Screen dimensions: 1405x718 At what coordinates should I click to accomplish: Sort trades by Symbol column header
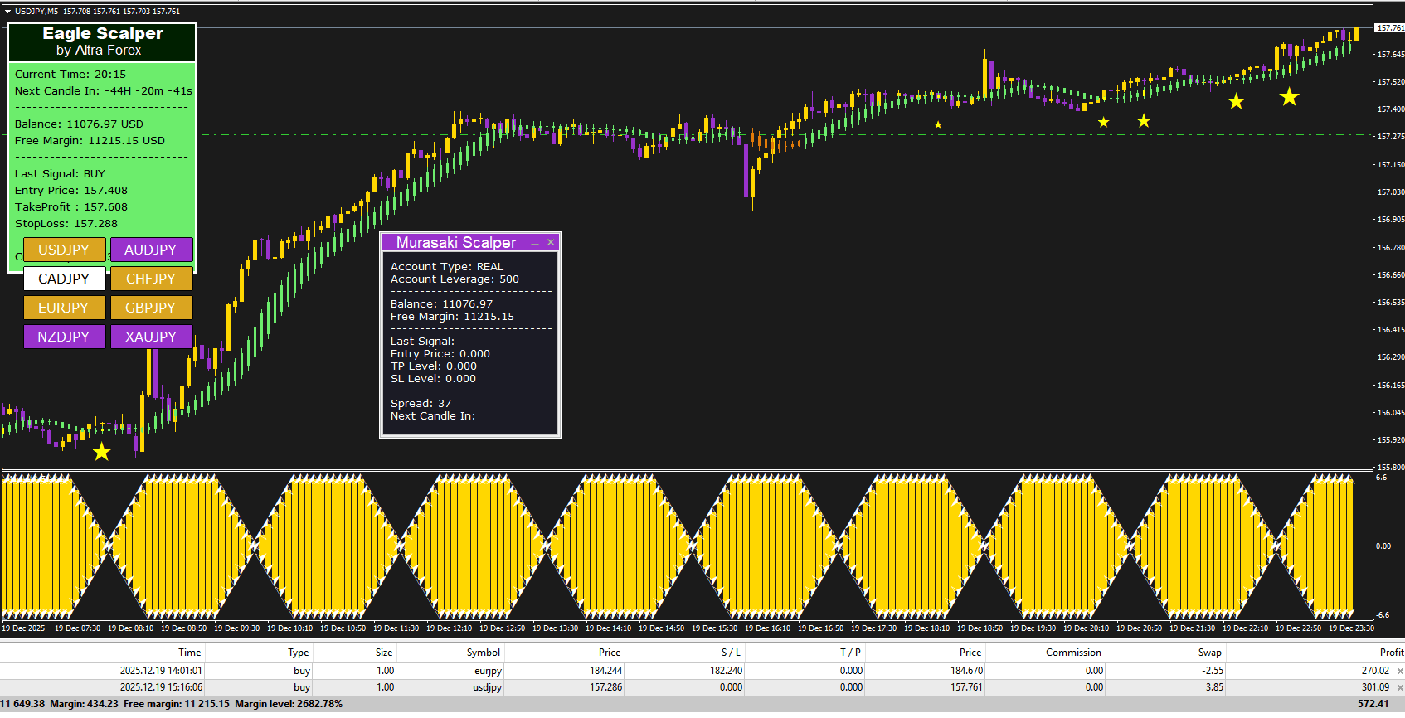[x=483, y=653]
